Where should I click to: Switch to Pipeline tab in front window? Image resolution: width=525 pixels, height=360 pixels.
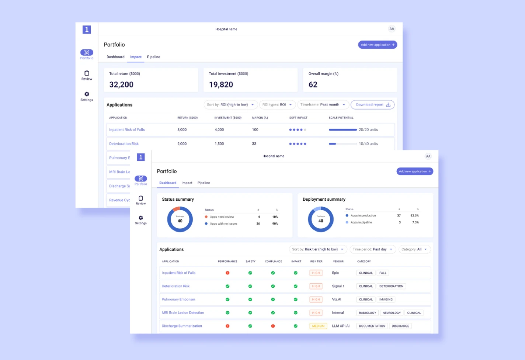tap(204, 183)
